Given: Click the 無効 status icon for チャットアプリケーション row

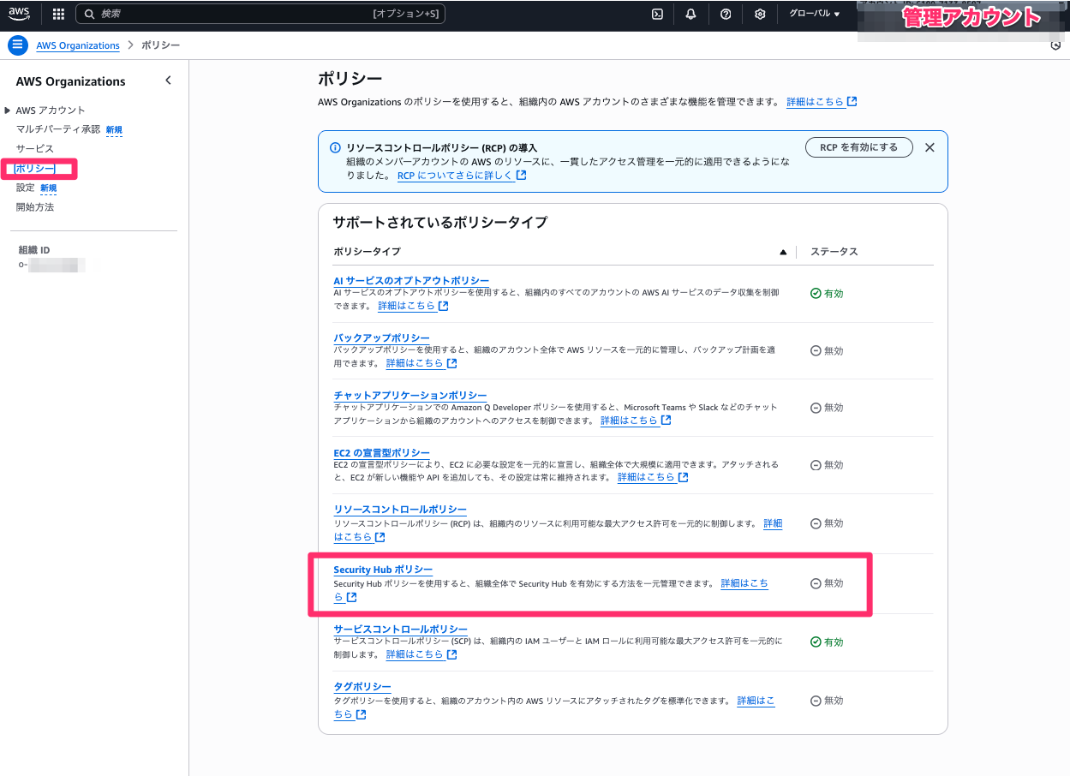Looking at the screenshot, I should point(816,408).
